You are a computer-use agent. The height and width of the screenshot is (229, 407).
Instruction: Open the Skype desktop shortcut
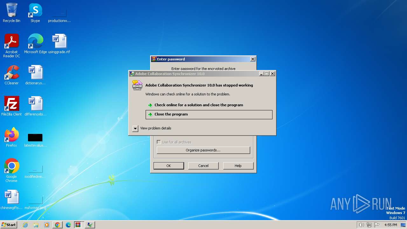pos(35,13)
